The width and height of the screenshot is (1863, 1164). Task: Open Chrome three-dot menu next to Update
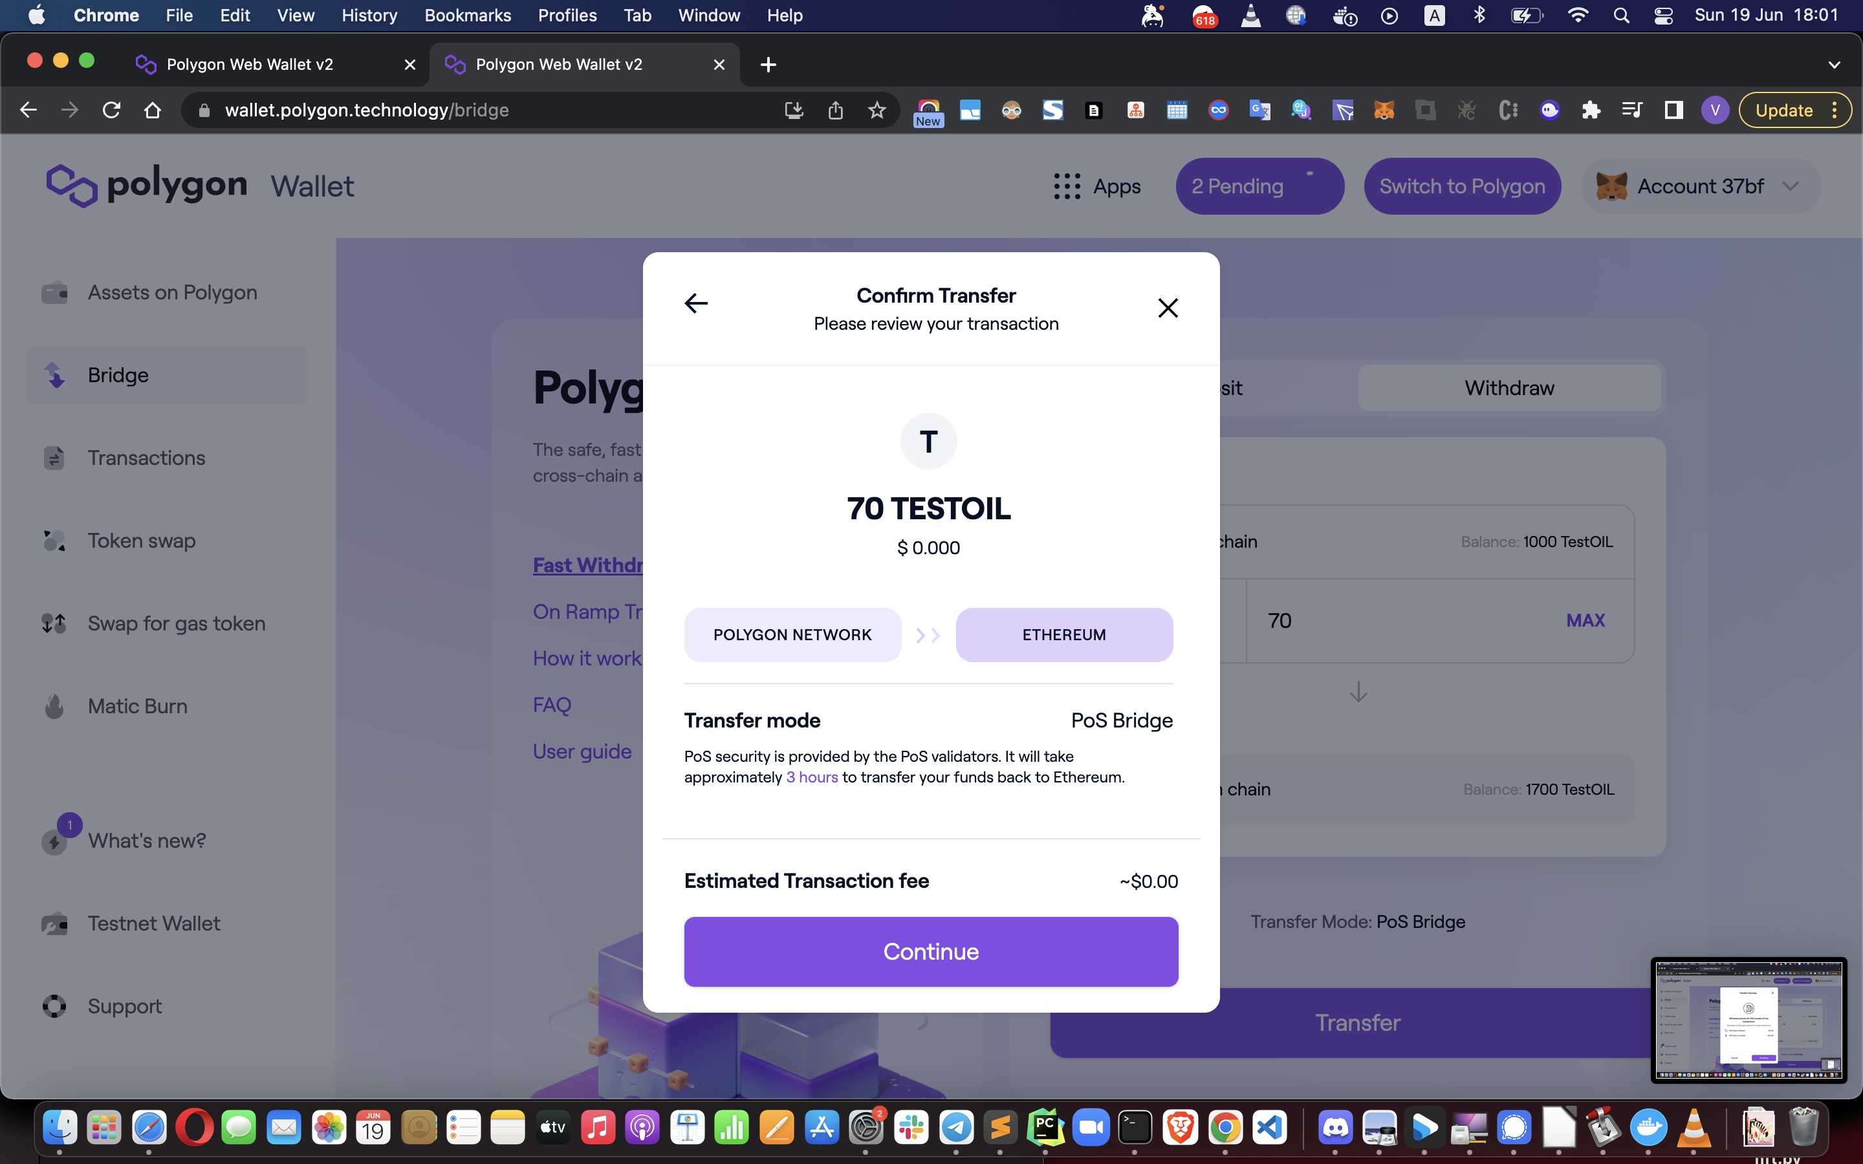click(x=1835, y=110)
